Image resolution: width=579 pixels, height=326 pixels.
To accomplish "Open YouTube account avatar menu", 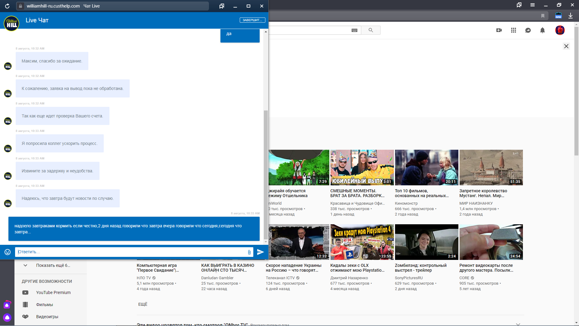I will tap(560, 30).
